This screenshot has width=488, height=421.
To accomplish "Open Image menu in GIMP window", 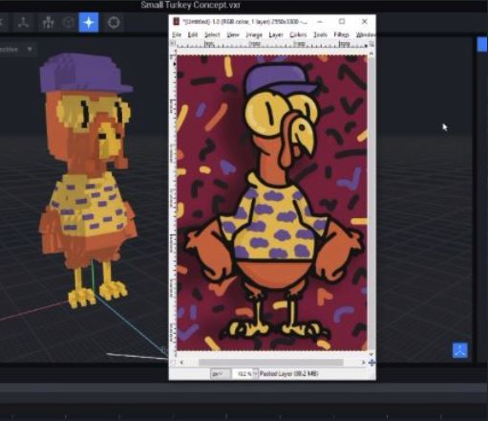I will pos(254,34).
